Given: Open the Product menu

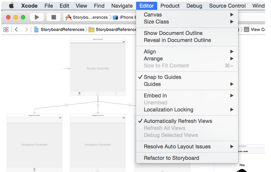Looking at the screenshot, I should click(170, 6).
